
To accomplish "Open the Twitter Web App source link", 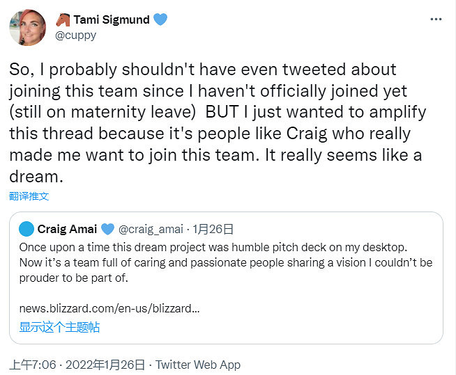I will [x=198, y=365].
